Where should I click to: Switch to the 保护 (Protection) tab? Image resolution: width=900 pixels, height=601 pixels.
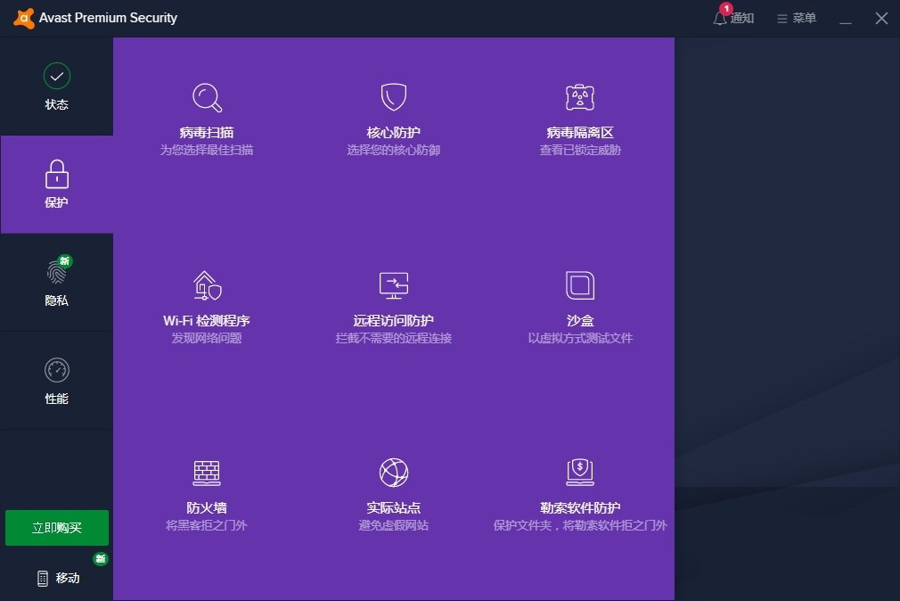click(x=56, y=185)
